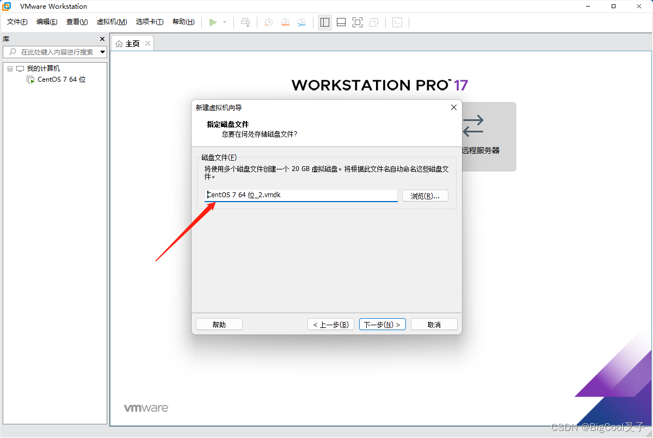653x438 pixels.
Task: Collapse the 我的计算机 tree node
Action: click(10, 69)
